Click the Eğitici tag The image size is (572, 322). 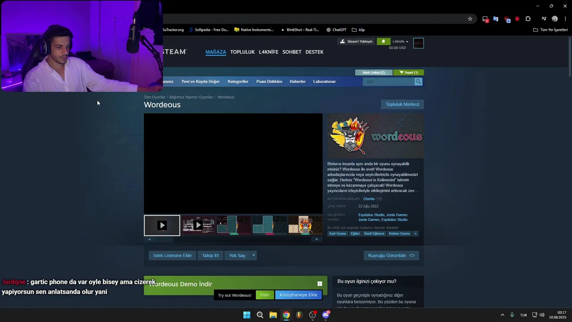(355, 233)
